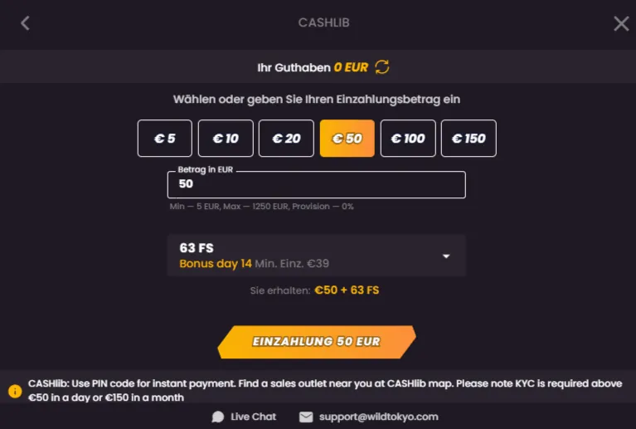Choose the € 150 deposit amount
Viewport: 636px width, 429px height.
click(x=469, y=139)
